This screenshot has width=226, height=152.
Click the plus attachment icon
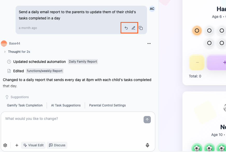pyautogui.click(x=17, y=145)
